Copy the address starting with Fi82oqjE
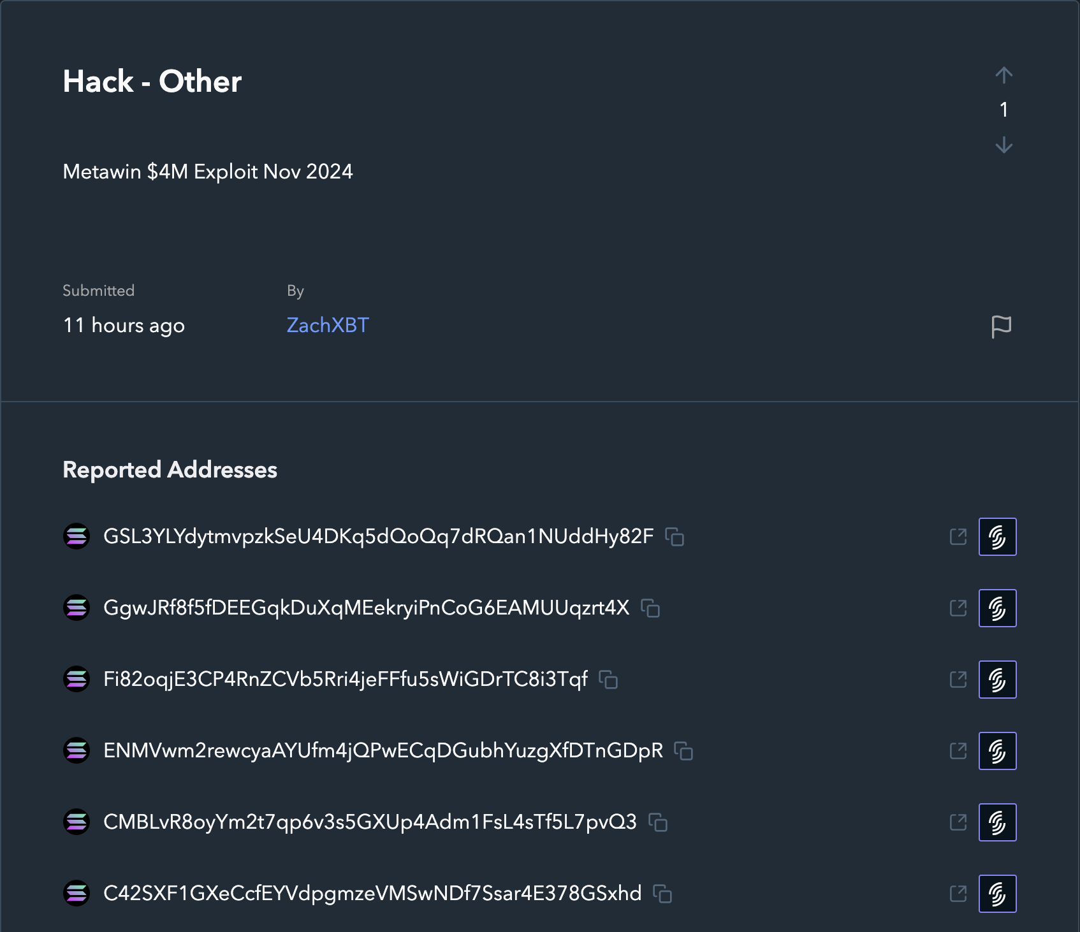The width and height of the screenshot is (1080, 932). coord(608,680)
